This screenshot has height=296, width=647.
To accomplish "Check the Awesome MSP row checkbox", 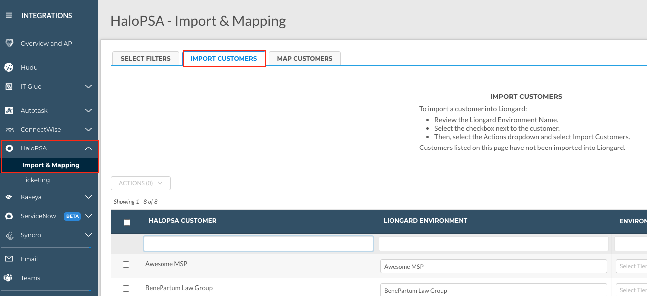I will 126,264.
